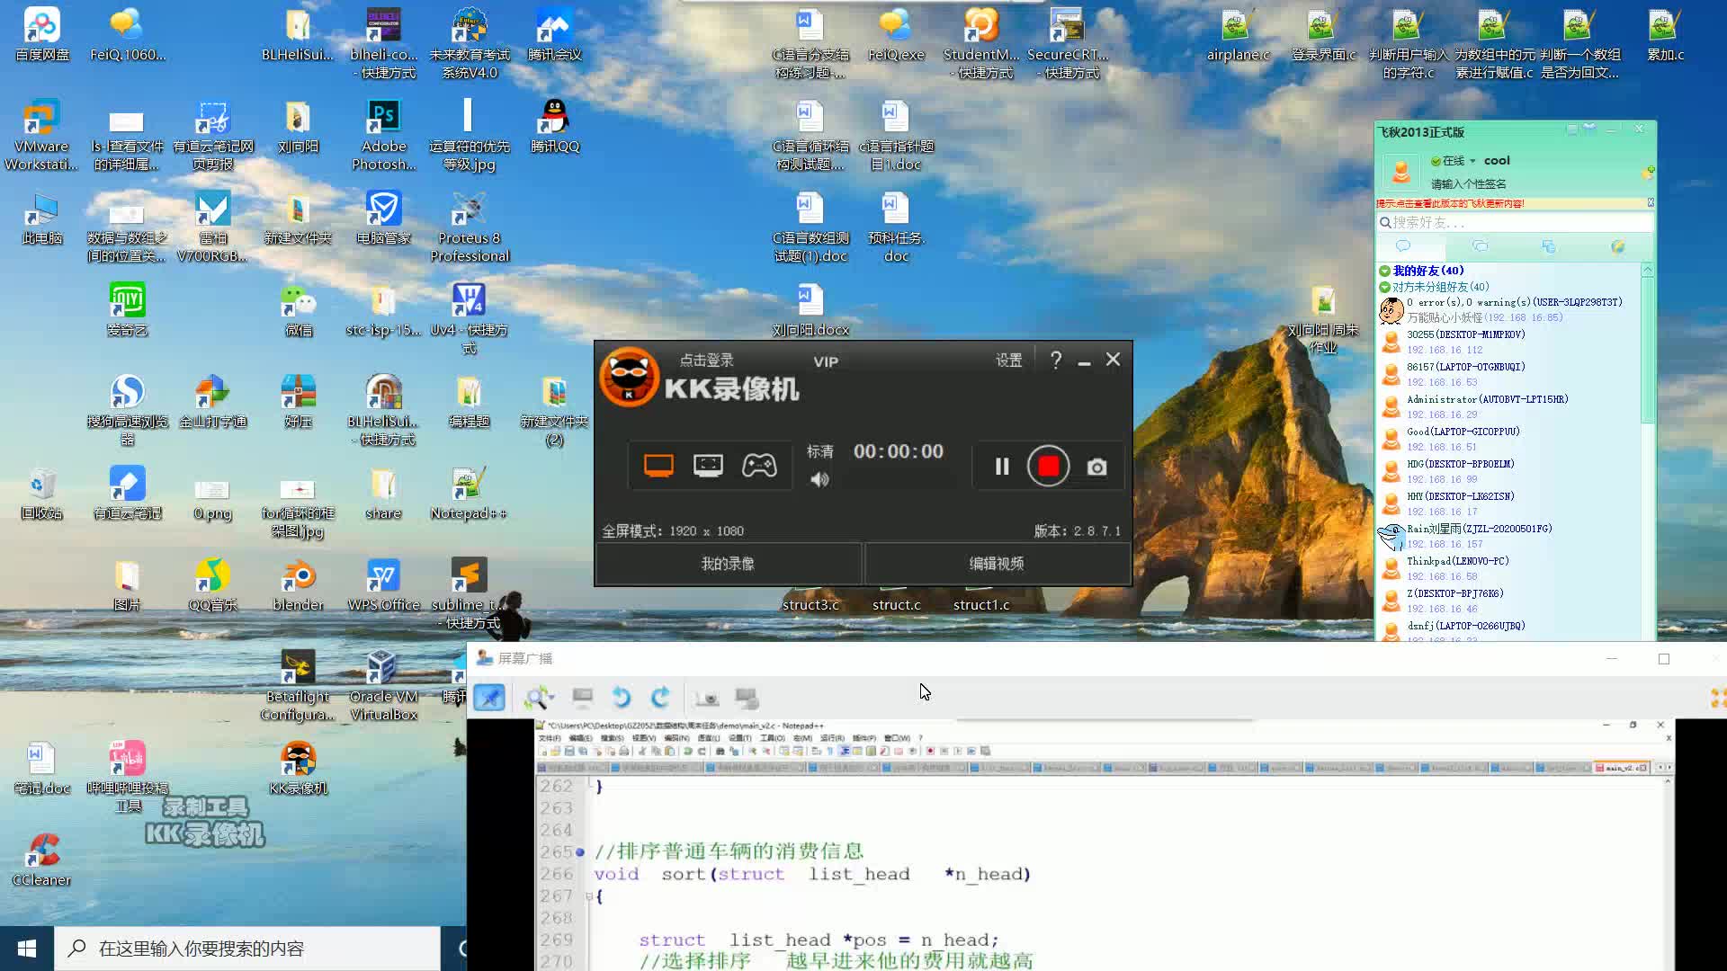The image size is (1727, 971).
Task: Select the pointer pin tool in 屏幕广播
Action: tap(488, 698)
